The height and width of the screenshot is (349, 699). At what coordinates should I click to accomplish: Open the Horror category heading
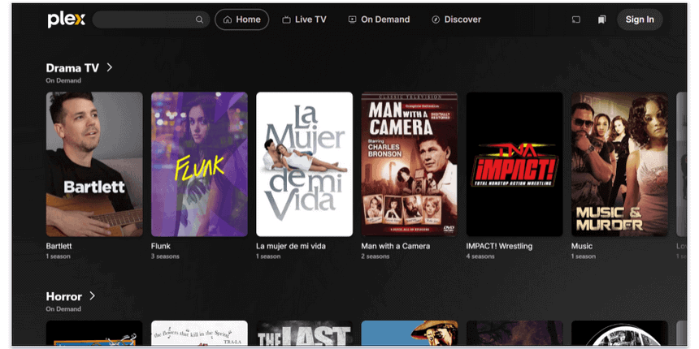tap(63, 296)
